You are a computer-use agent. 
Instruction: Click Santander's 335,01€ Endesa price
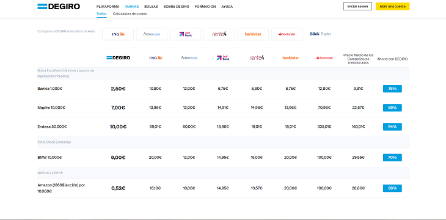(x=324, y=127)
